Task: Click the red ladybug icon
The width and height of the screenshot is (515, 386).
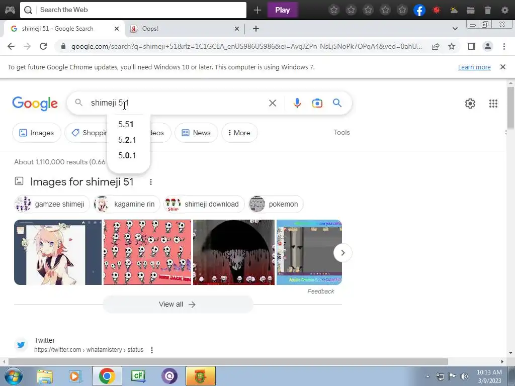Action: tap(437, 10)
